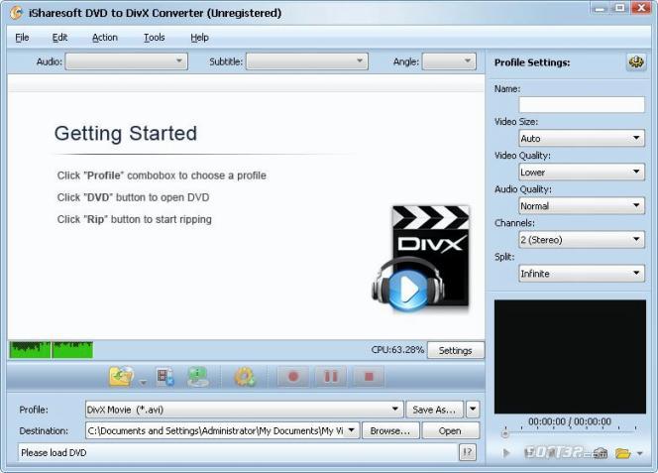Image resolution: width=658 pixels, height=473 pixels.
Task: Minimize the converter window
Action: [x=601, y=8]
